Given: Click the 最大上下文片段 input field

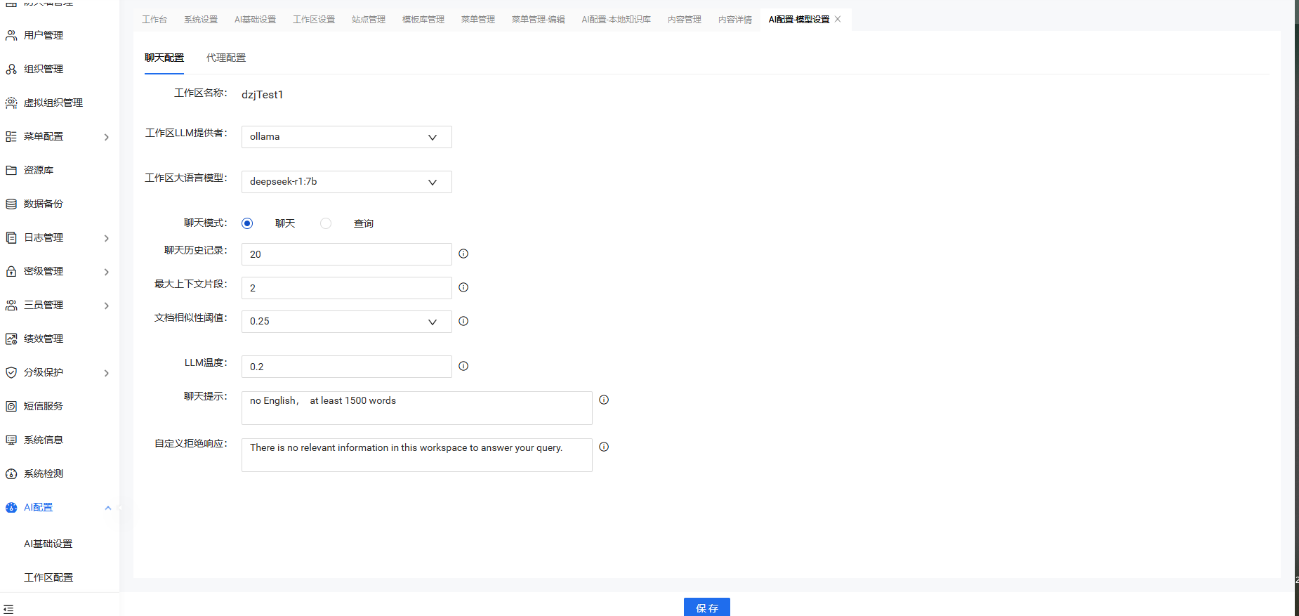Looking at the screenshot, I should coord(346,288).
